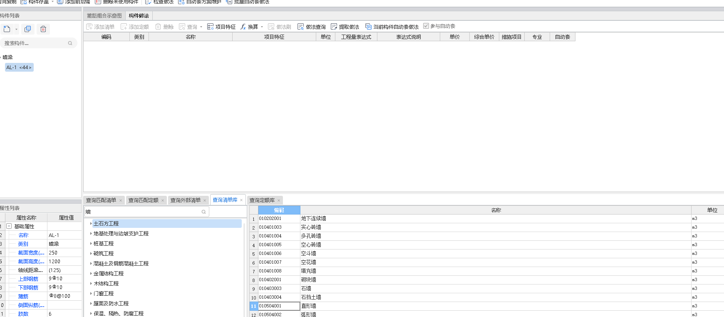Switch to 查询匹配清单 tab
This screenshot has height=317, width=724.
click(101, 200)
